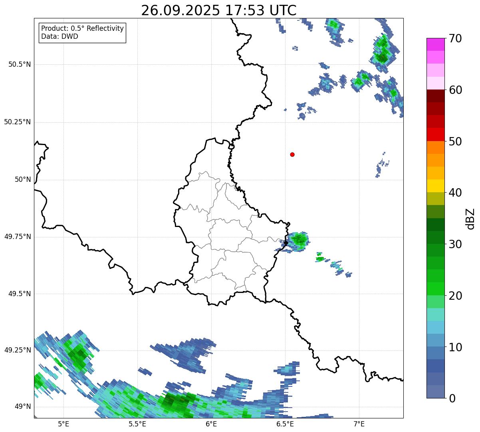Click the "49.5°N" latitude label
This screenshot has height=432, width=480.
coord(20,294)
